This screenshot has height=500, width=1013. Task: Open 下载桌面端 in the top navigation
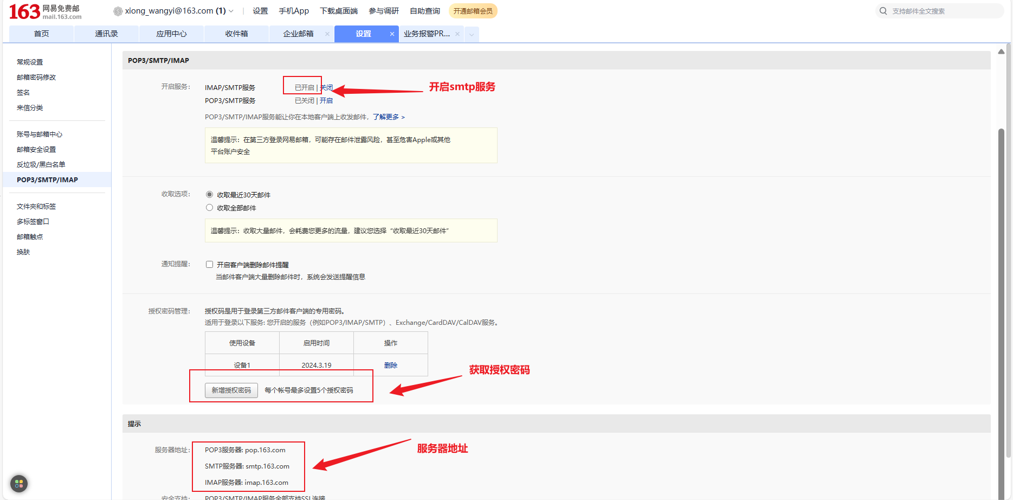(339, 11)
